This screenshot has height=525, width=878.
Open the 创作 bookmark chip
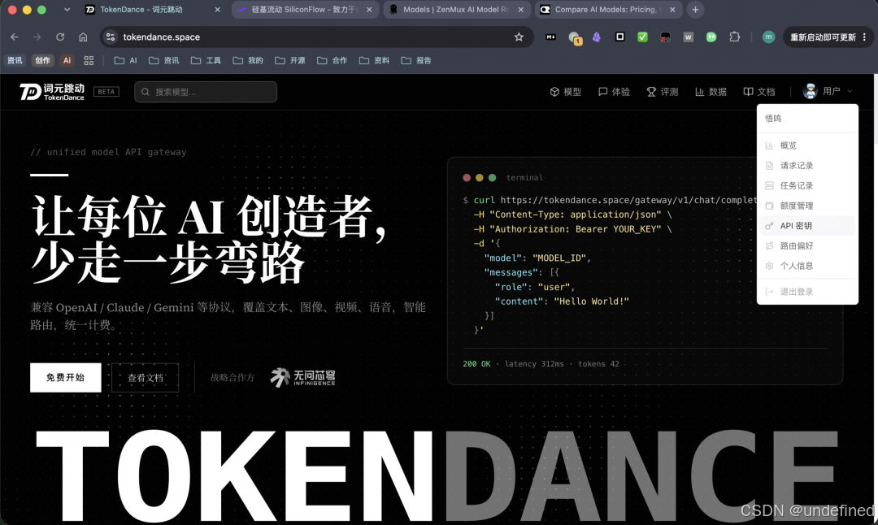42,60
